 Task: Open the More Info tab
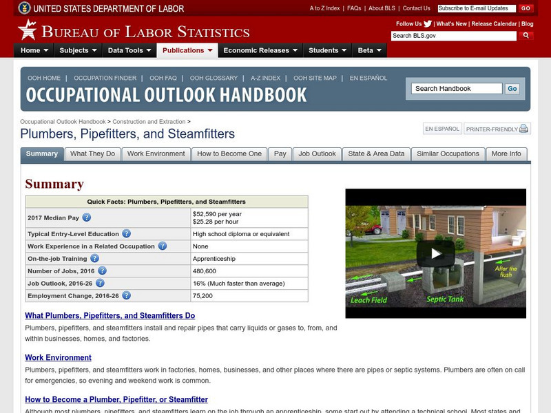coord(506,153)
